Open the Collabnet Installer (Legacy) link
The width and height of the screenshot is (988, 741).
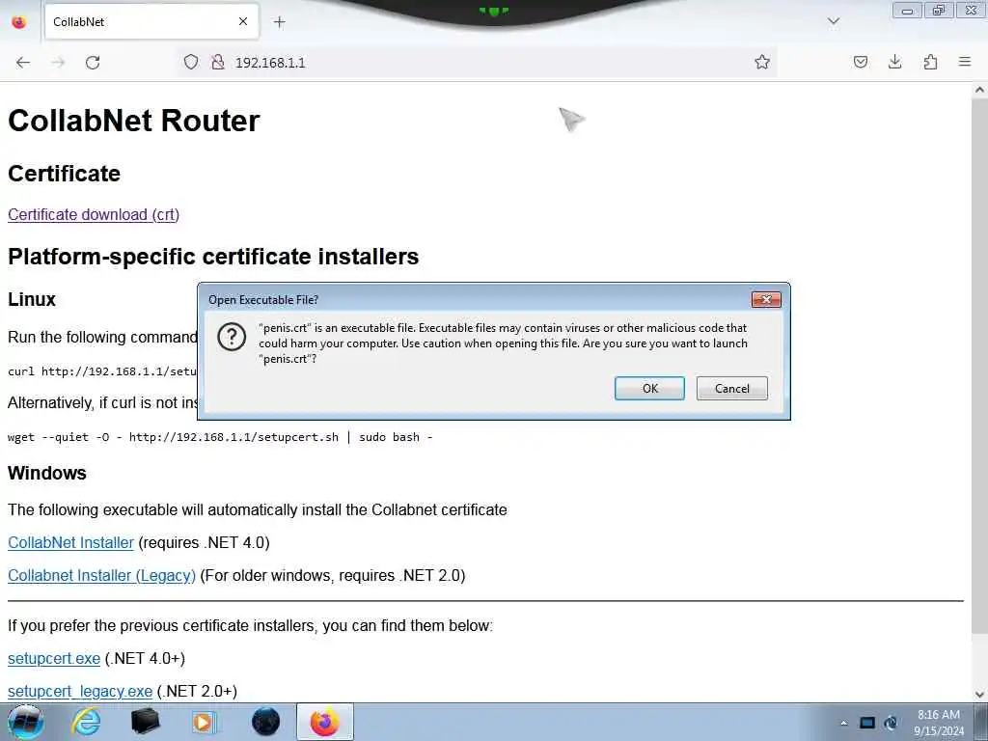pyautogui.click(x=101, y=575)
